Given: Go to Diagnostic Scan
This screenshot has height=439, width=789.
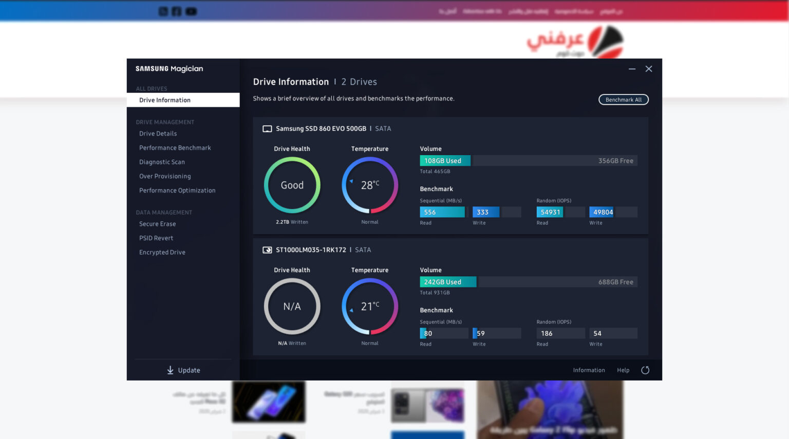Looking at the screenshot, I should [162, 162].
